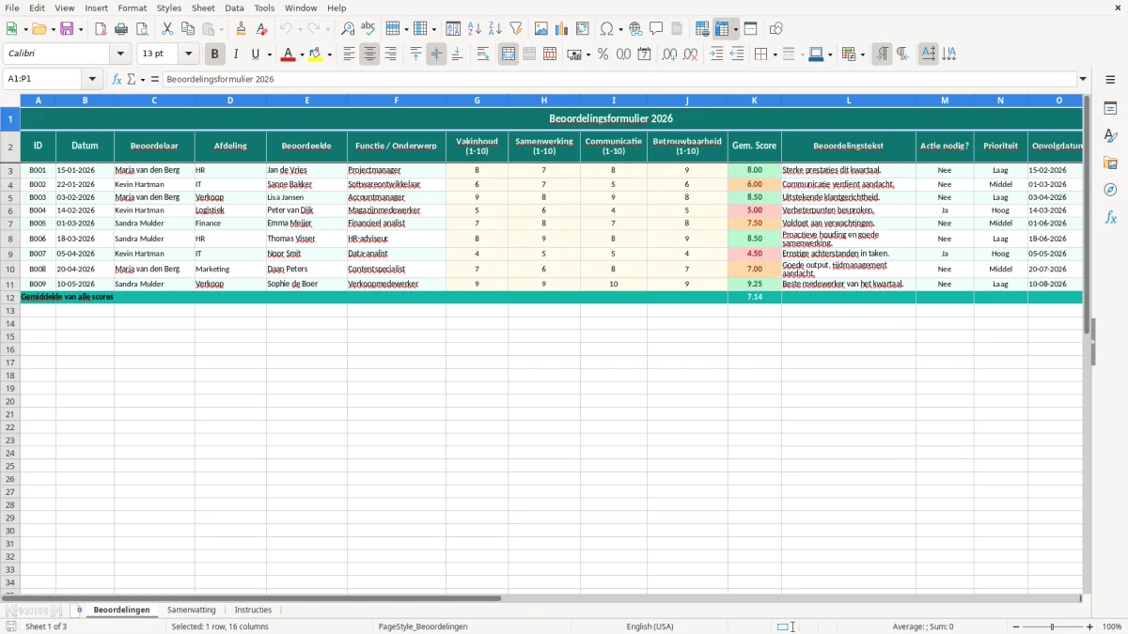Open the Format menu

click(x=133, y=8)
